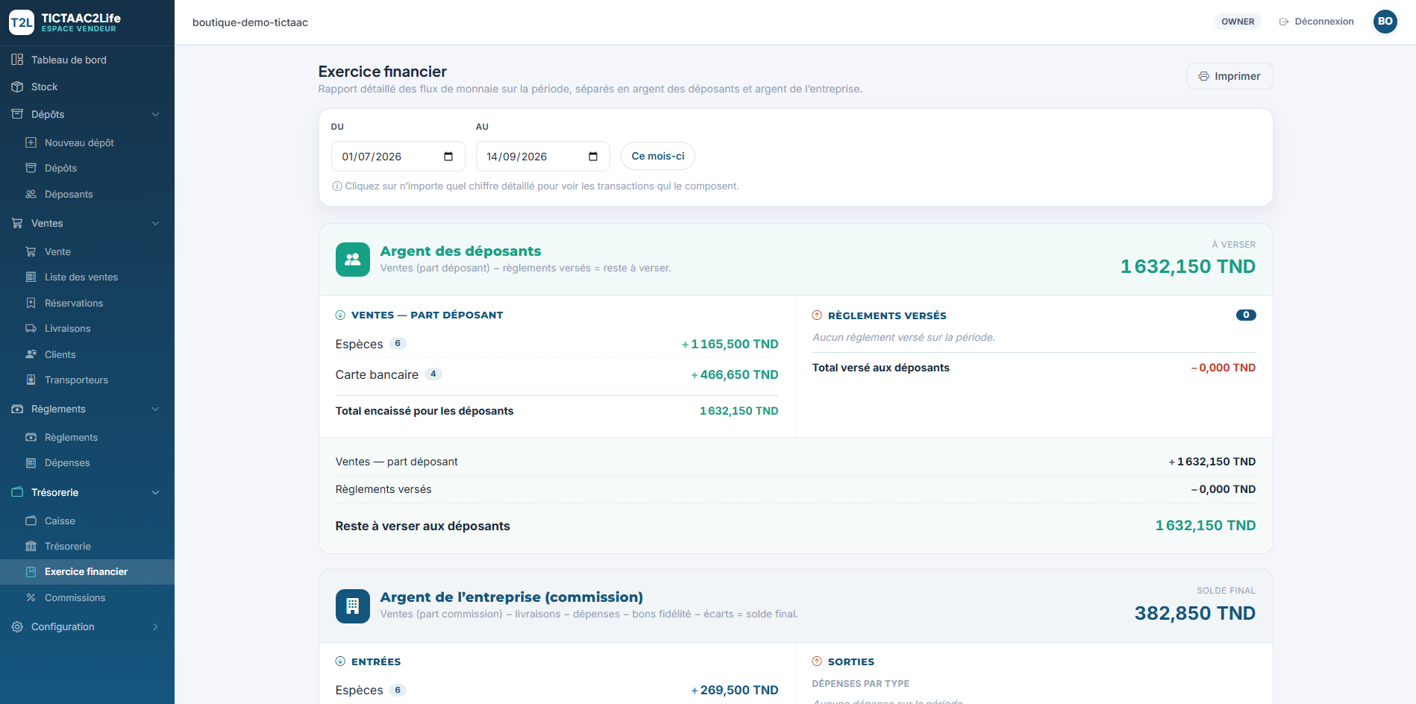Open the BO user avatar
The image size is (1416, 704).
tap(1385, 22)
